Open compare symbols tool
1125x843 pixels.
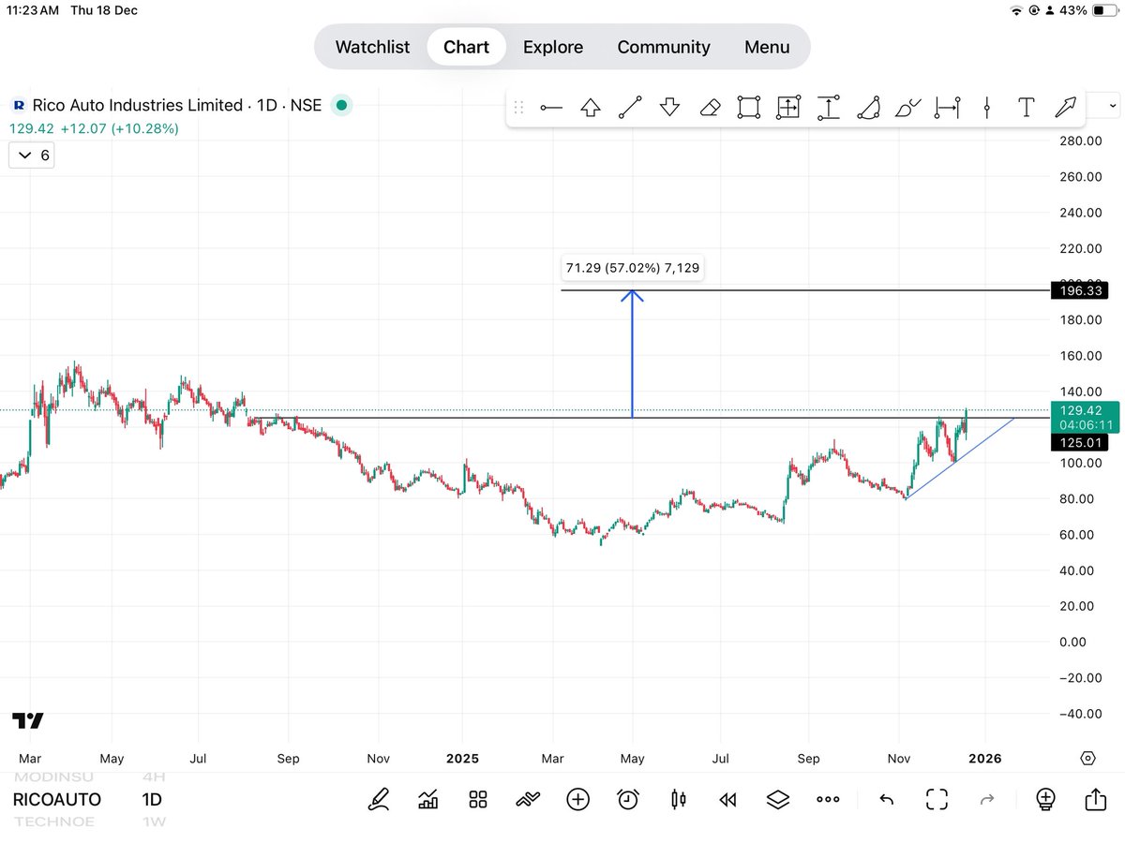[x=528, y=799]
